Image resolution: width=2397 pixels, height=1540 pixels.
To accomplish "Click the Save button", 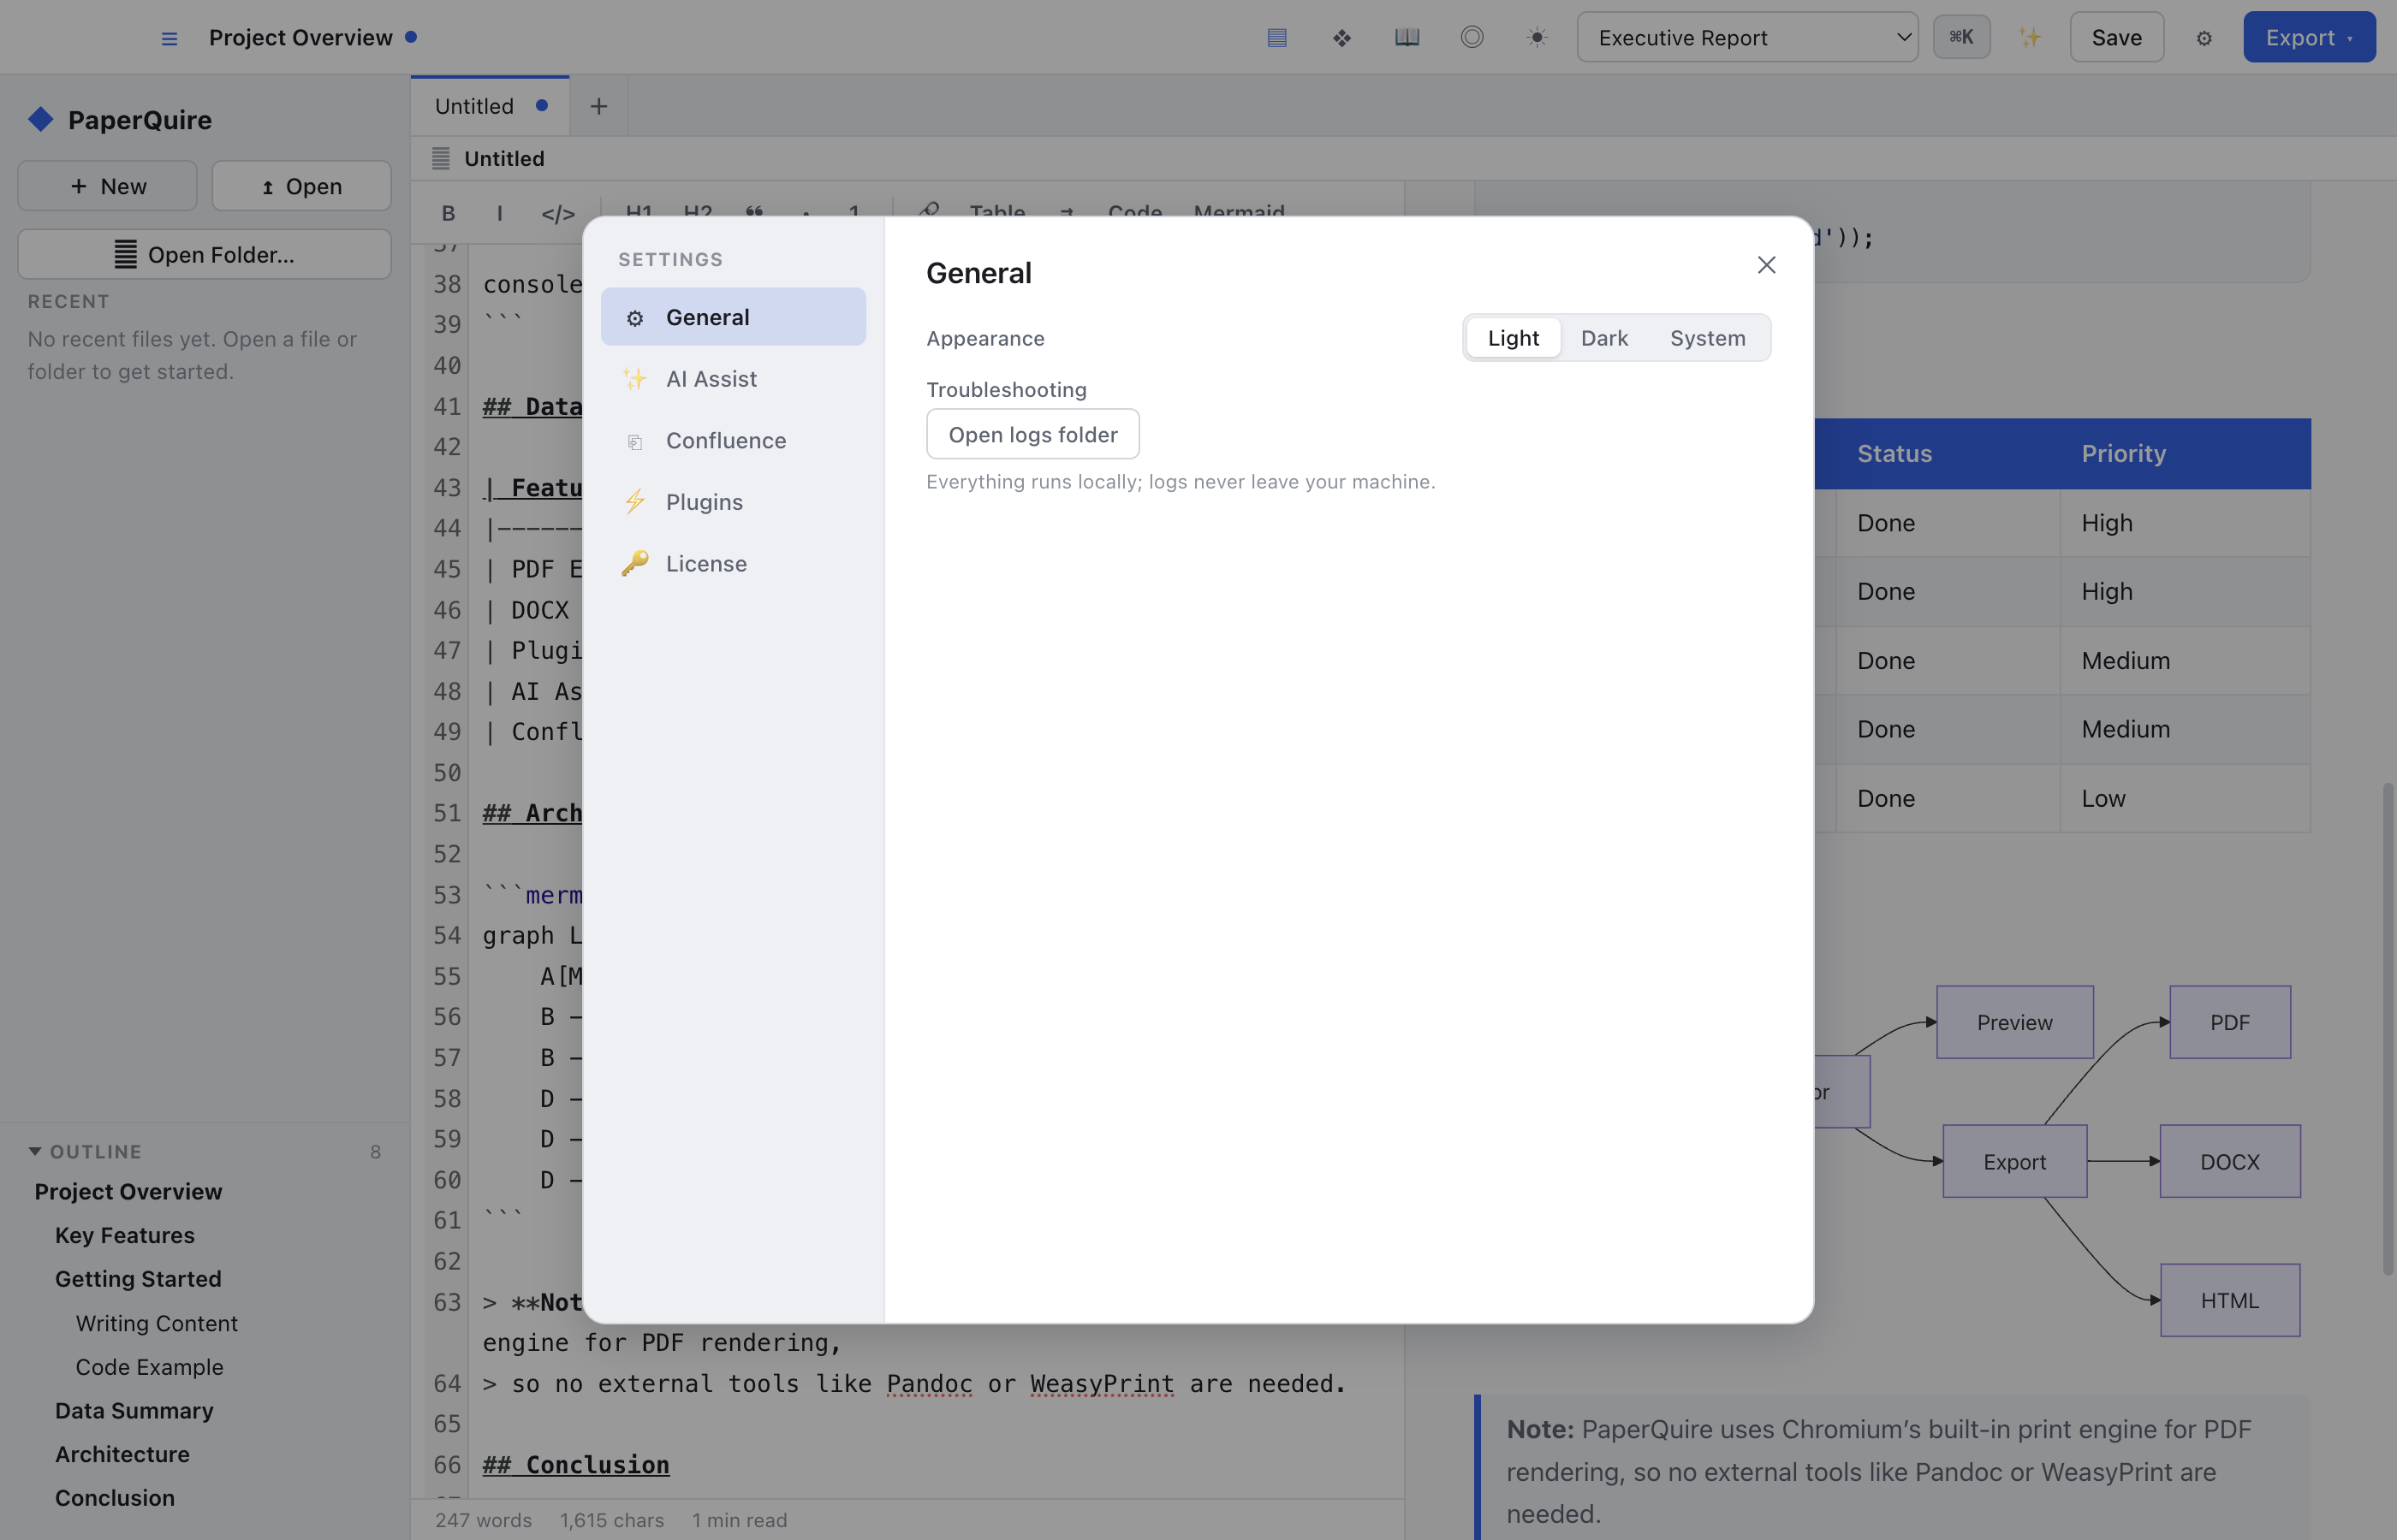I will point(2116,38).
